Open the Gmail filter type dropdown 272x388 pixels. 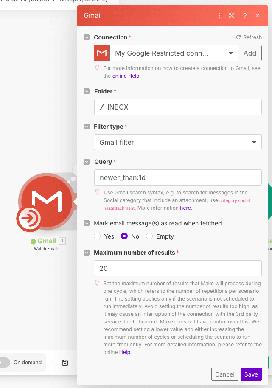[x=178, y=142]
